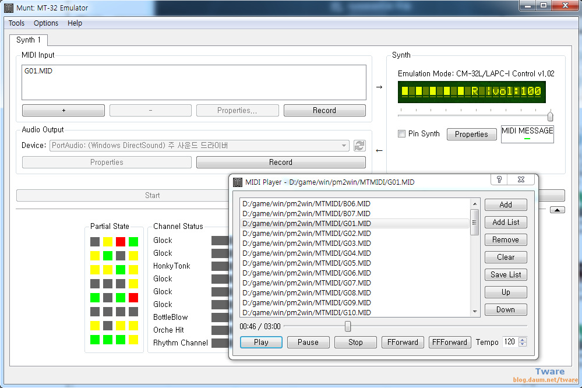Open the audio output Device dropdown
This screenshot has width=582, height=388.
click(x=200, y=146)
